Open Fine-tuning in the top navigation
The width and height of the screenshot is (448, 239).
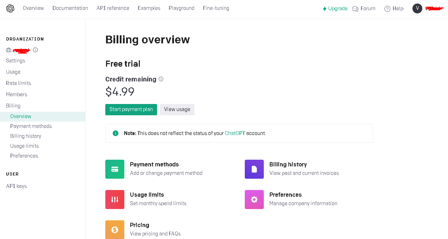coord(216,8)
